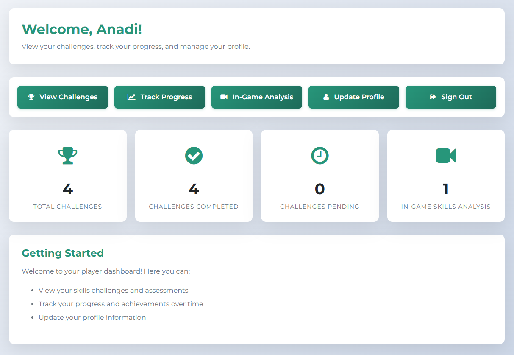Screen dimensions: 514x355
Task: Click the In-Game Skills Analysis count of 1
Action: 446,189
